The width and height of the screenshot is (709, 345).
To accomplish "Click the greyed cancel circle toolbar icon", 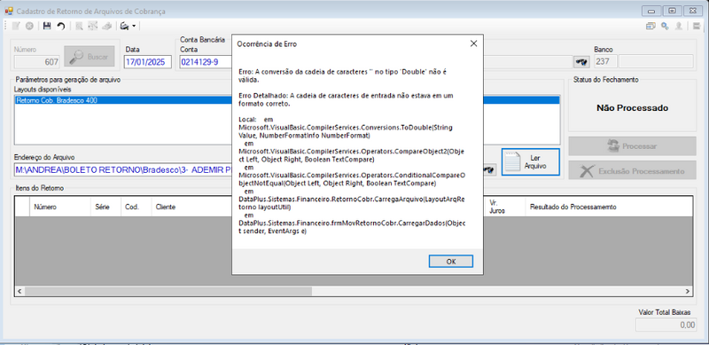I will coord(29,27).
